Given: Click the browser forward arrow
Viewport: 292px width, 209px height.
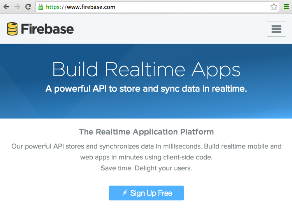Looking at the screenshot, I should click(x=17, y=7).
